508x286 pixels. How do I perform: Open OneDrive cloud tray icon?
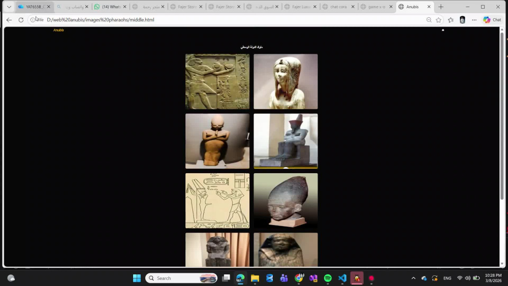point(424,278)
